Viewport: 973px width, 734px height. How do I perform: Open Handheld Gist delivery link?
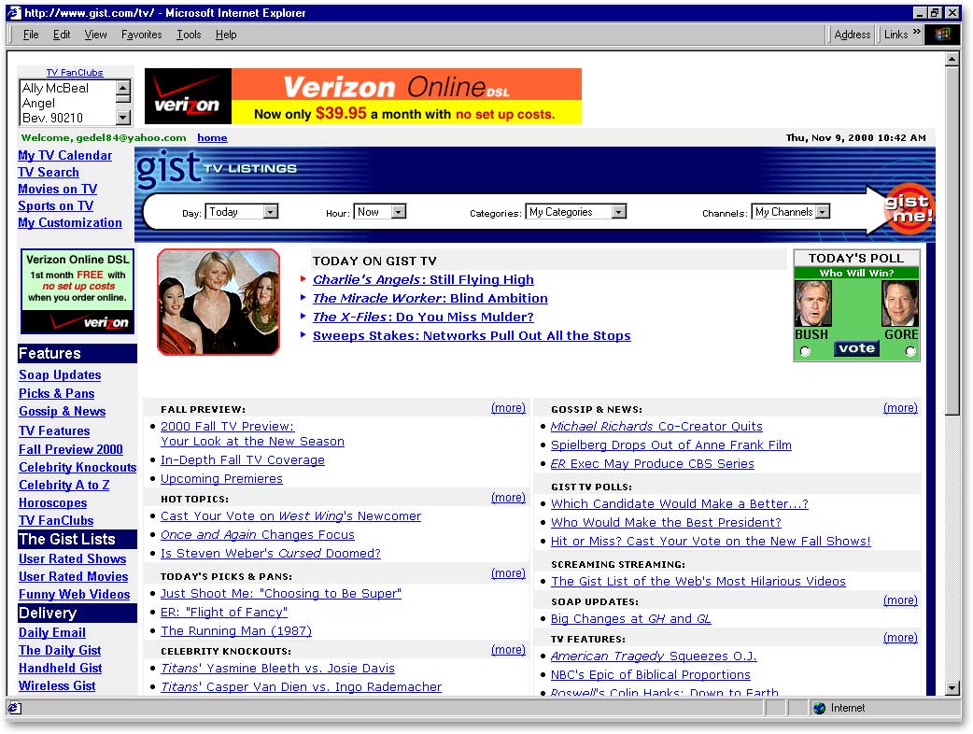coord(60,668)
